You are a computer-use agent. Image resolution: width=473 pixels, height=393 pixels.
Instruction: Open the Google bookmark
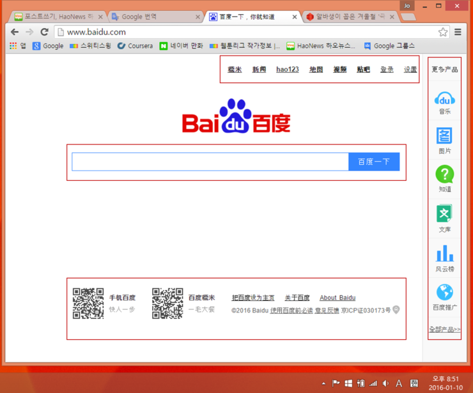(49, 46)
